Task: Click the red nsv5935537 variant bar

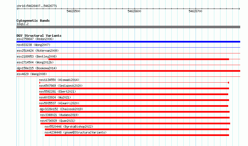Action: 134,106
